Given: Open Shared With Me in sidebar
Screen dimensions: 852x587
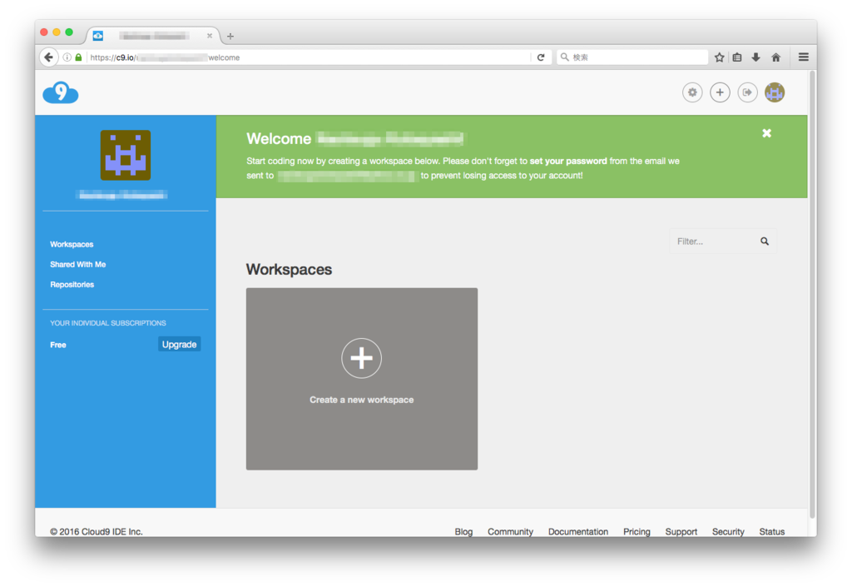Looking at the screenshot, I should coord(77,265).
